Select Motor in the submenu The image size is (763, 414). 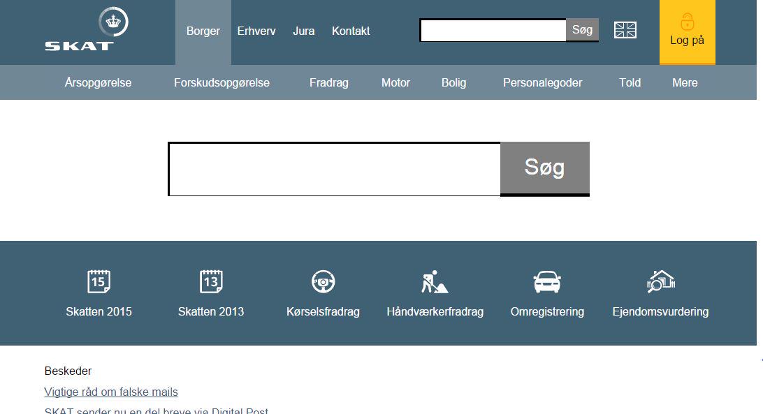click(395, 82)
